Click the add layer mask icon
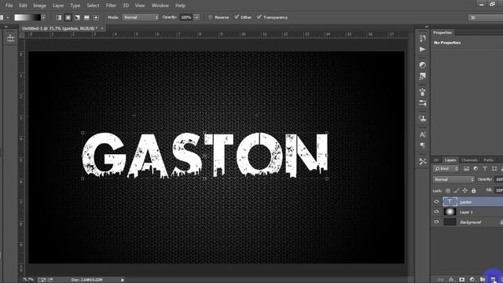This screenshot has width=503, height=283. (x=461, y=280)
